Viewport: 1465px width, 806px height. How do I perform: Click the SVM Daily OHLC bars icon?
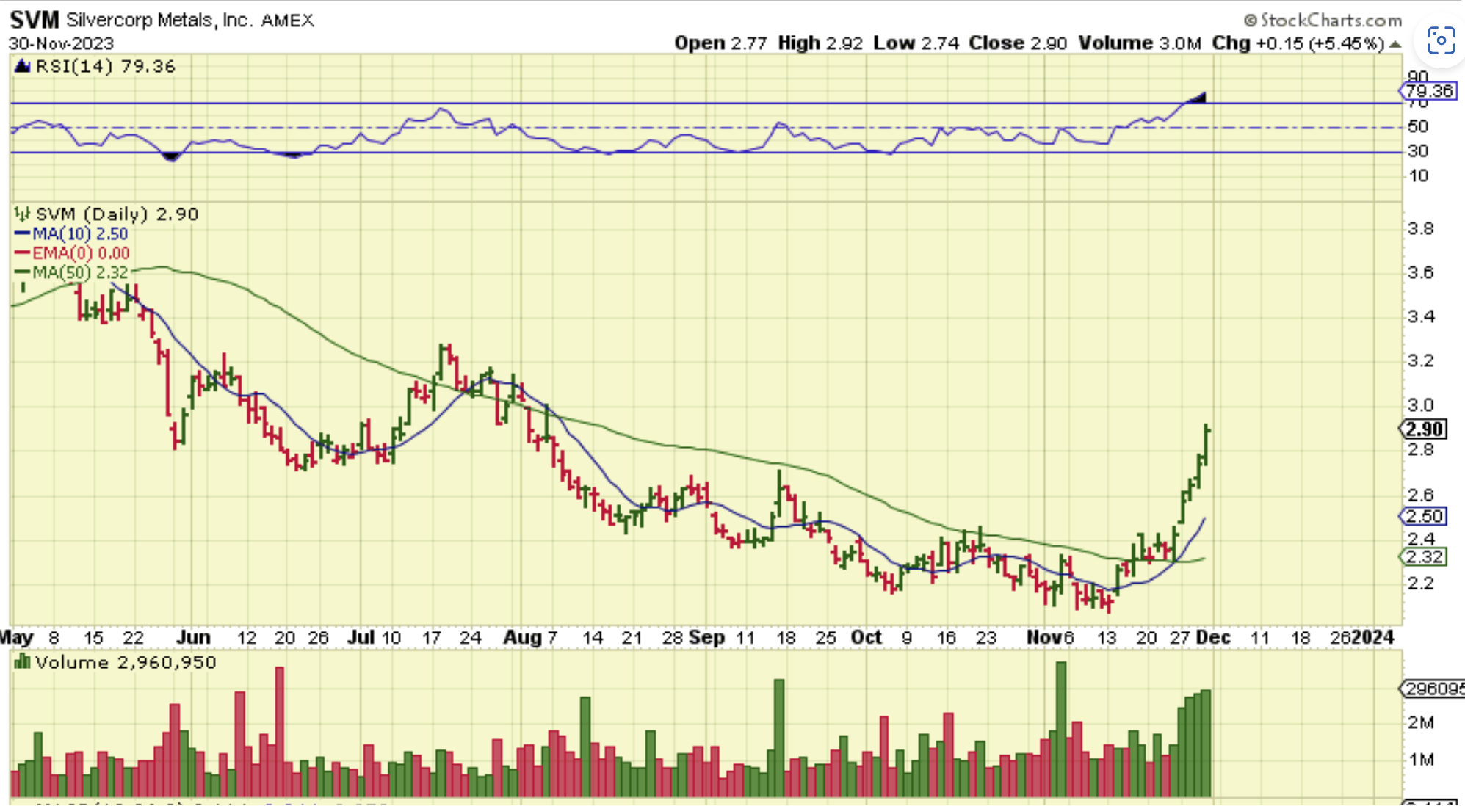pyautogui.click(x=22, y=214)
